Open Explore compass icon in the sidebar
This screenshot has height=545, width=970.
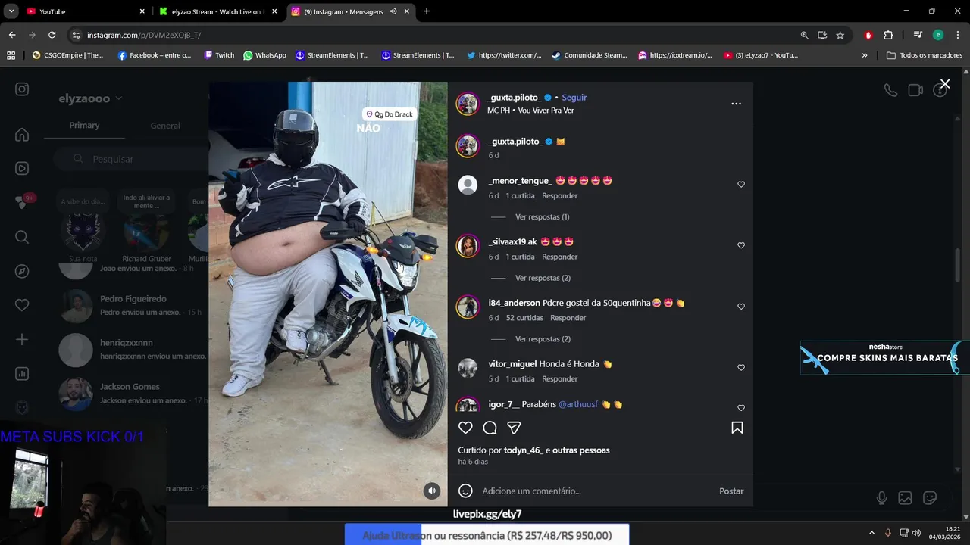tap(22, 271)
